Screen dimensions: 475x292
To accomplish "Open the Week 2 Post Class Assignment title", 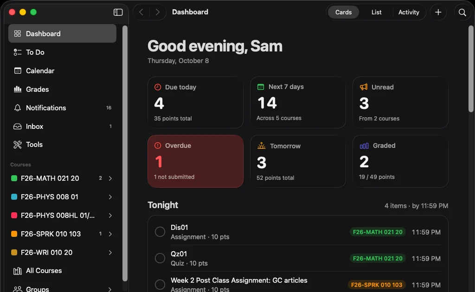I will [x=239, y=280].
